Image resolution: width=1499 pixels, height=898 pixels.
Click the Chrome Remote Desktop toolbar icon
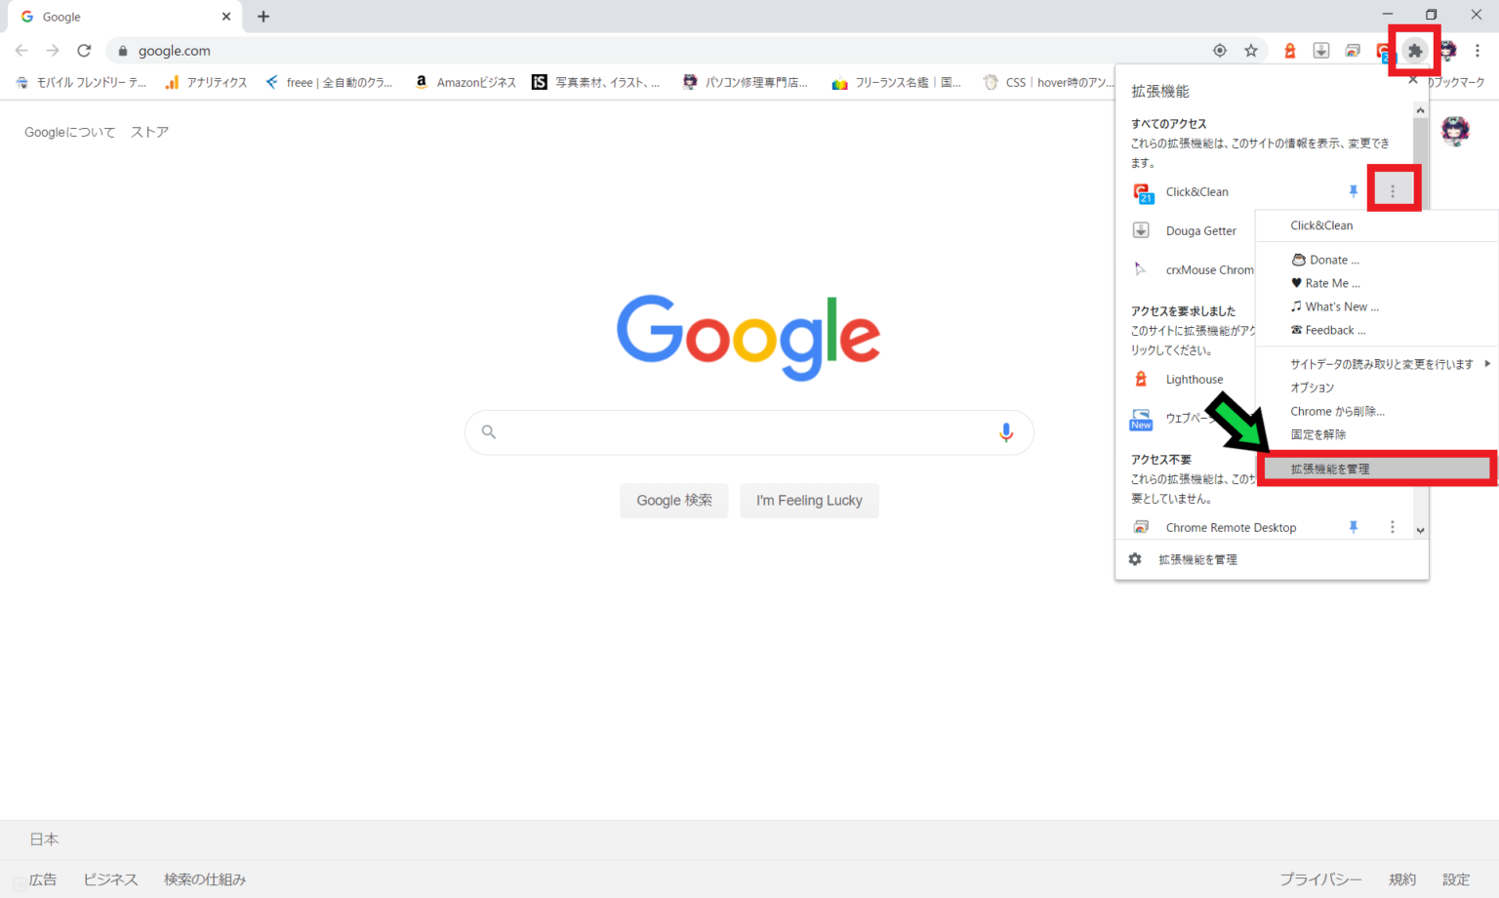pyautogui.click(x=1353, y=51)
